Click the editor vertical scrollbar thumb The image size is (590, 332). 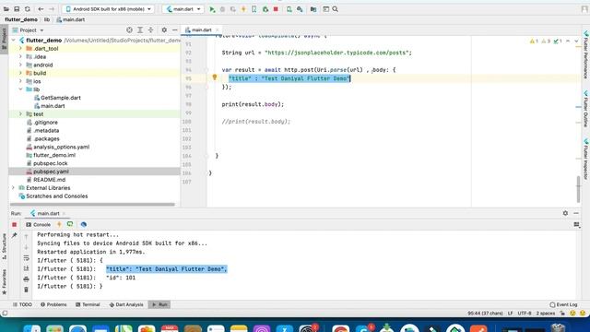click(x=578, y=189)
